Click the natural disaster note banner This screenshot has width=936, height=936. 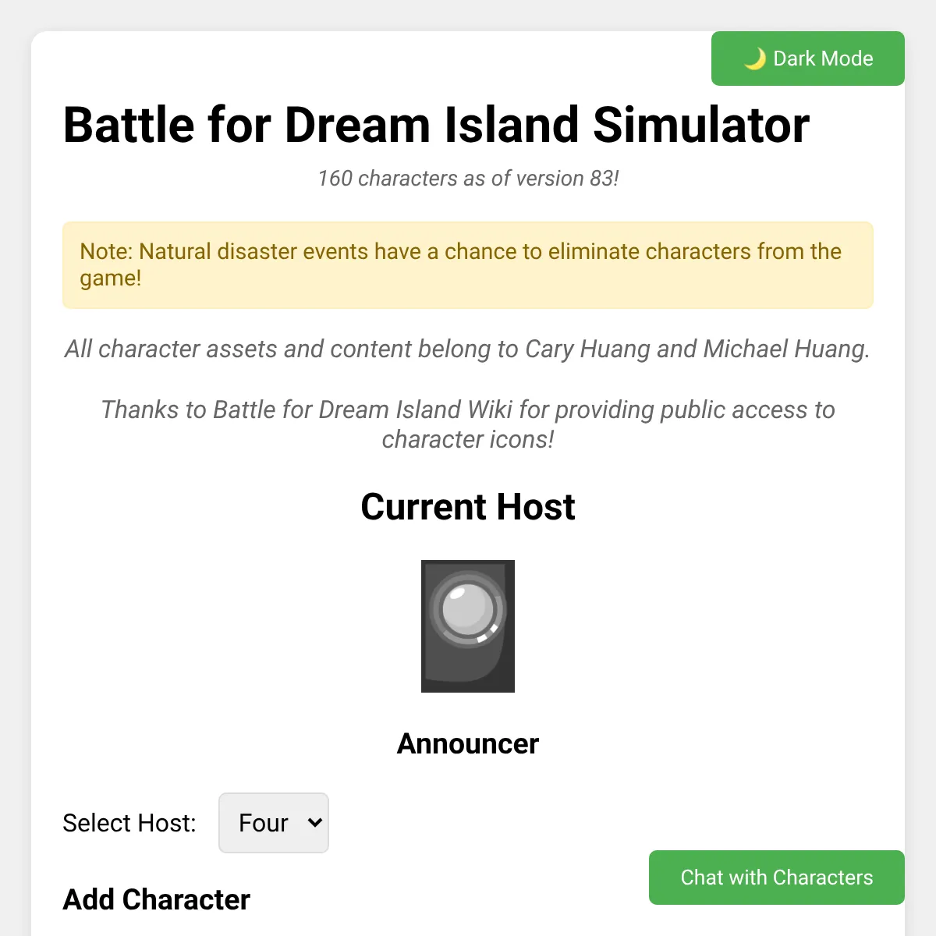[468, 265]
